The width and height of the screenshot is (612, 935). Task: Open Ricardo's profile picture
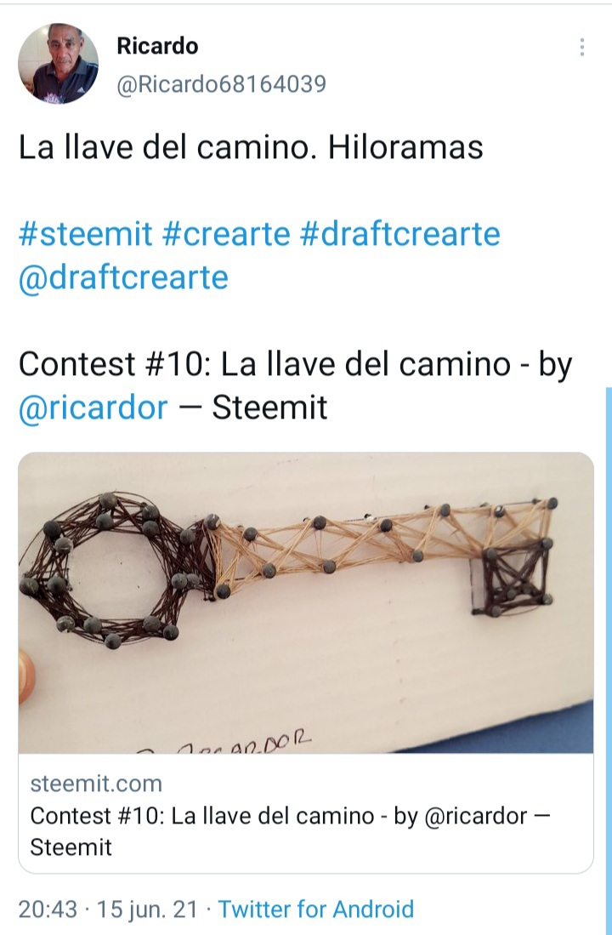coord(59,64)
